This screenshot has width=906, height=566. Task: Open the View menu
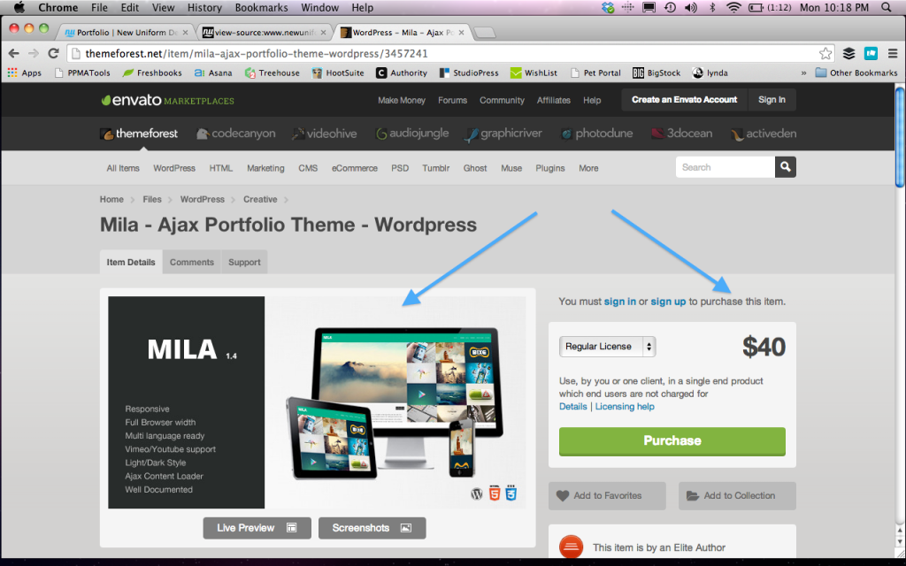pyautogui.click(x=163, y=7)
